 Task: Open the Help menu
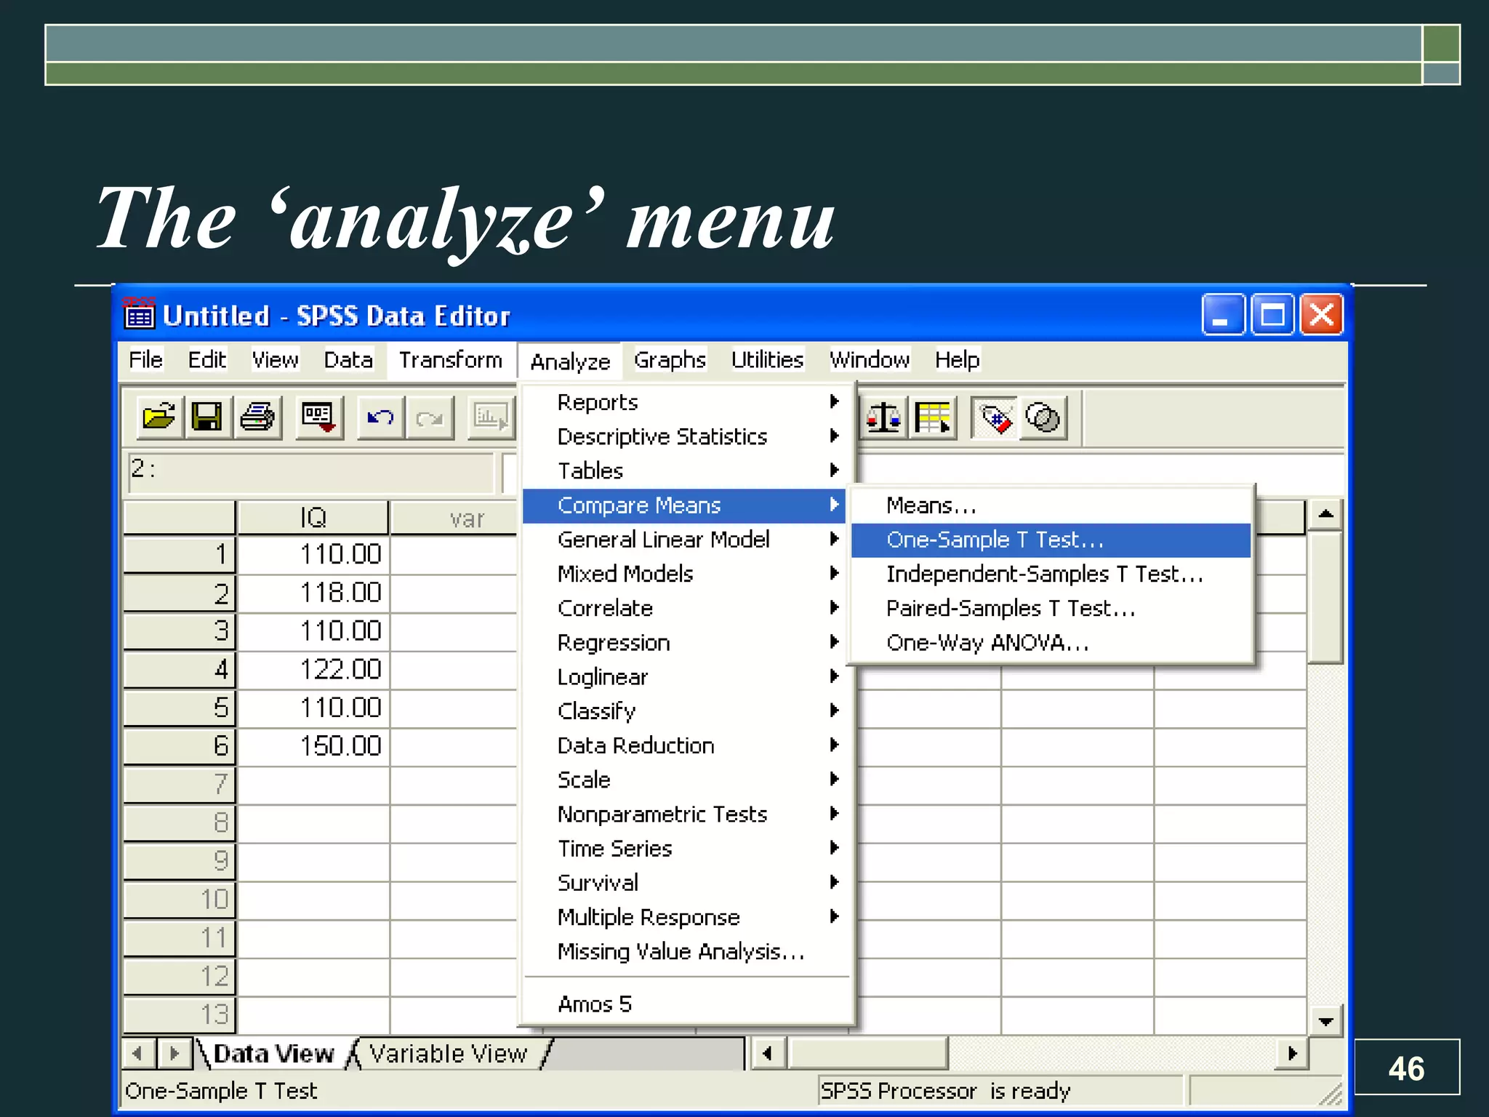tap(957, 360)
